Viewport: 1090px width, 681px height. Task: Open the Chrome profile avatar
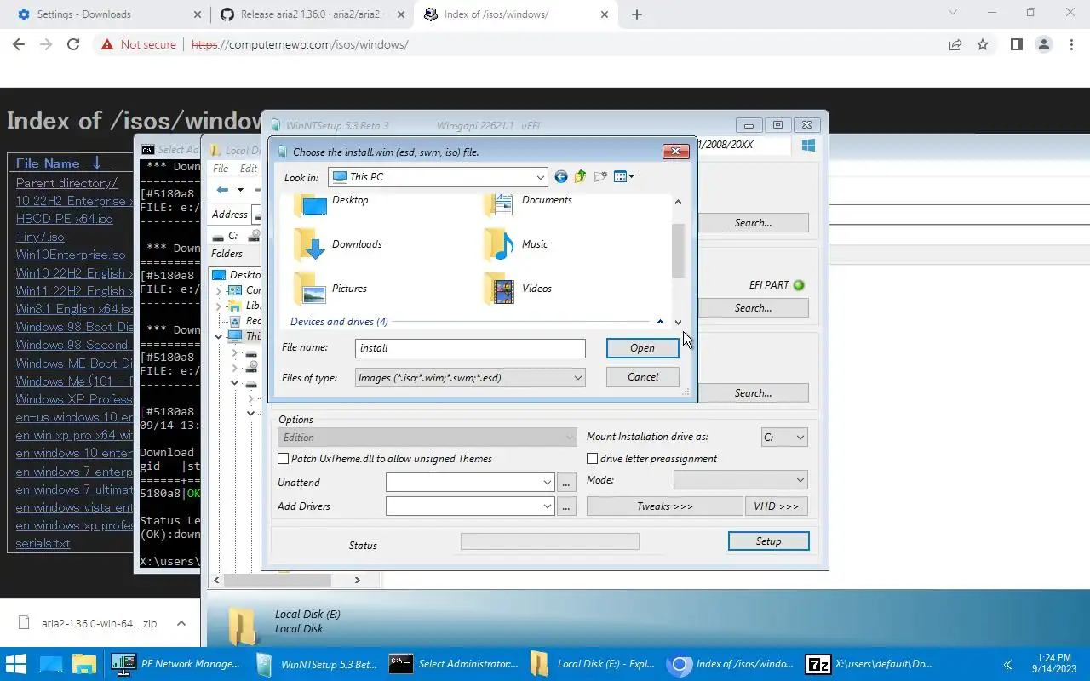pos(1043,44)
